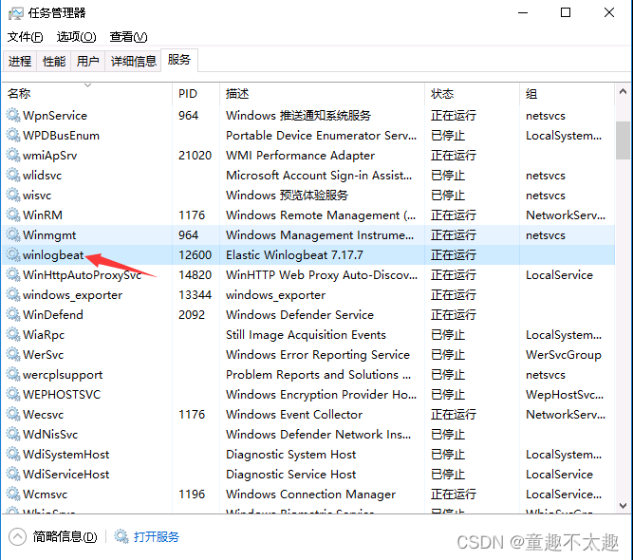
Task: Click the gear icon beside WEPHOSTSVC
Action: pos(13,395)
